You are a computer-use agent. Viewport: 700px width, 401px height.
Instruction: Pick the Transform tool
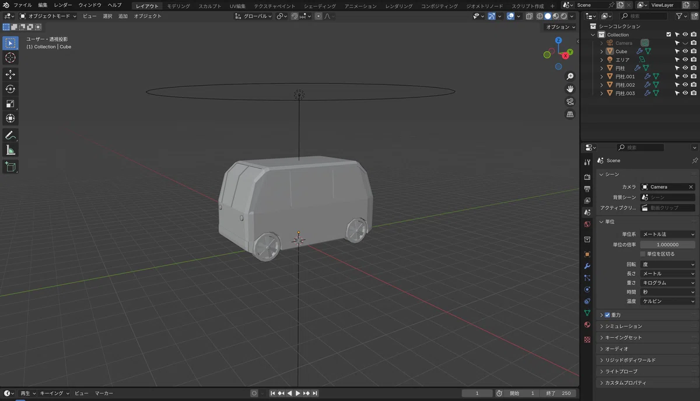tap(10, 118)
